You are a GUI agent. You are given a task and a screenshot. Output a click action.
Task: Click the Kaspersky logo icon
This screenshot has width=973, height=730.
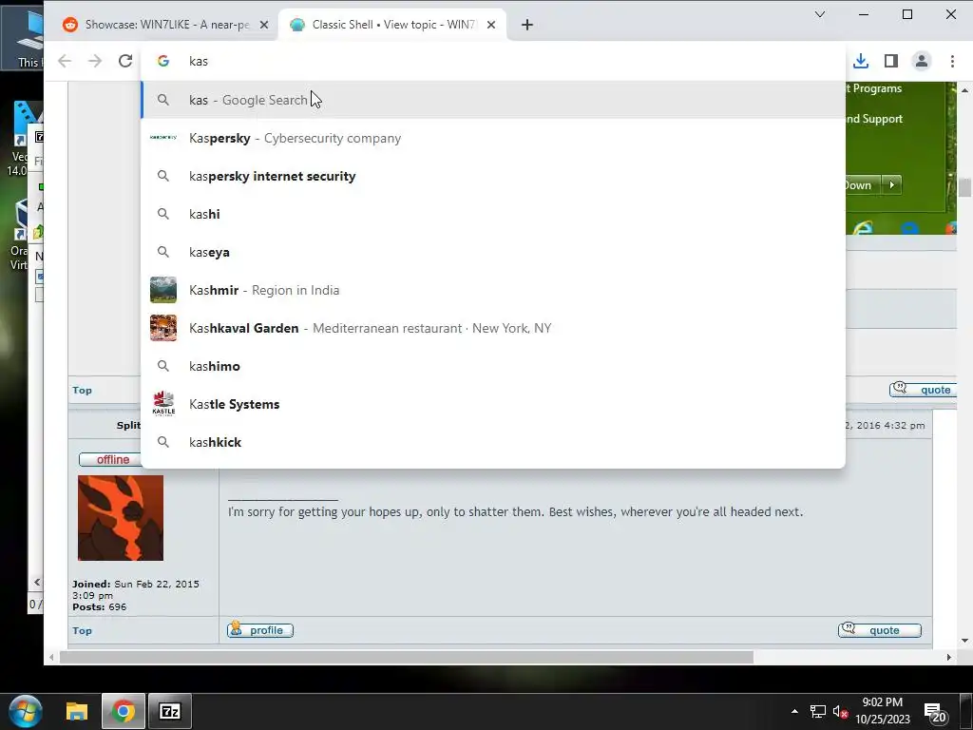pyautogui.click(x=163, y=137)
